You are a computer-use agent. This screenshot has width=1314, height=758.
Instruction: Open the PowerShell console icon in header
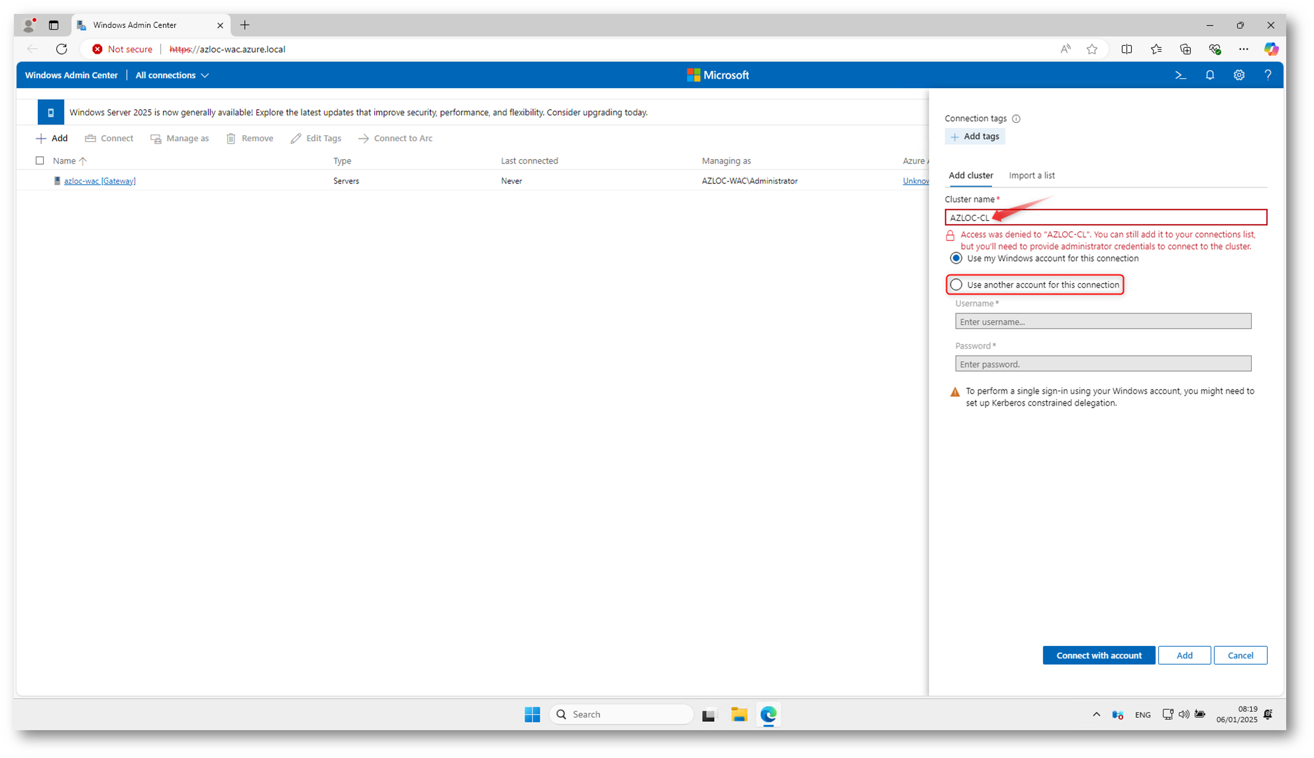tap(1180, 76)
